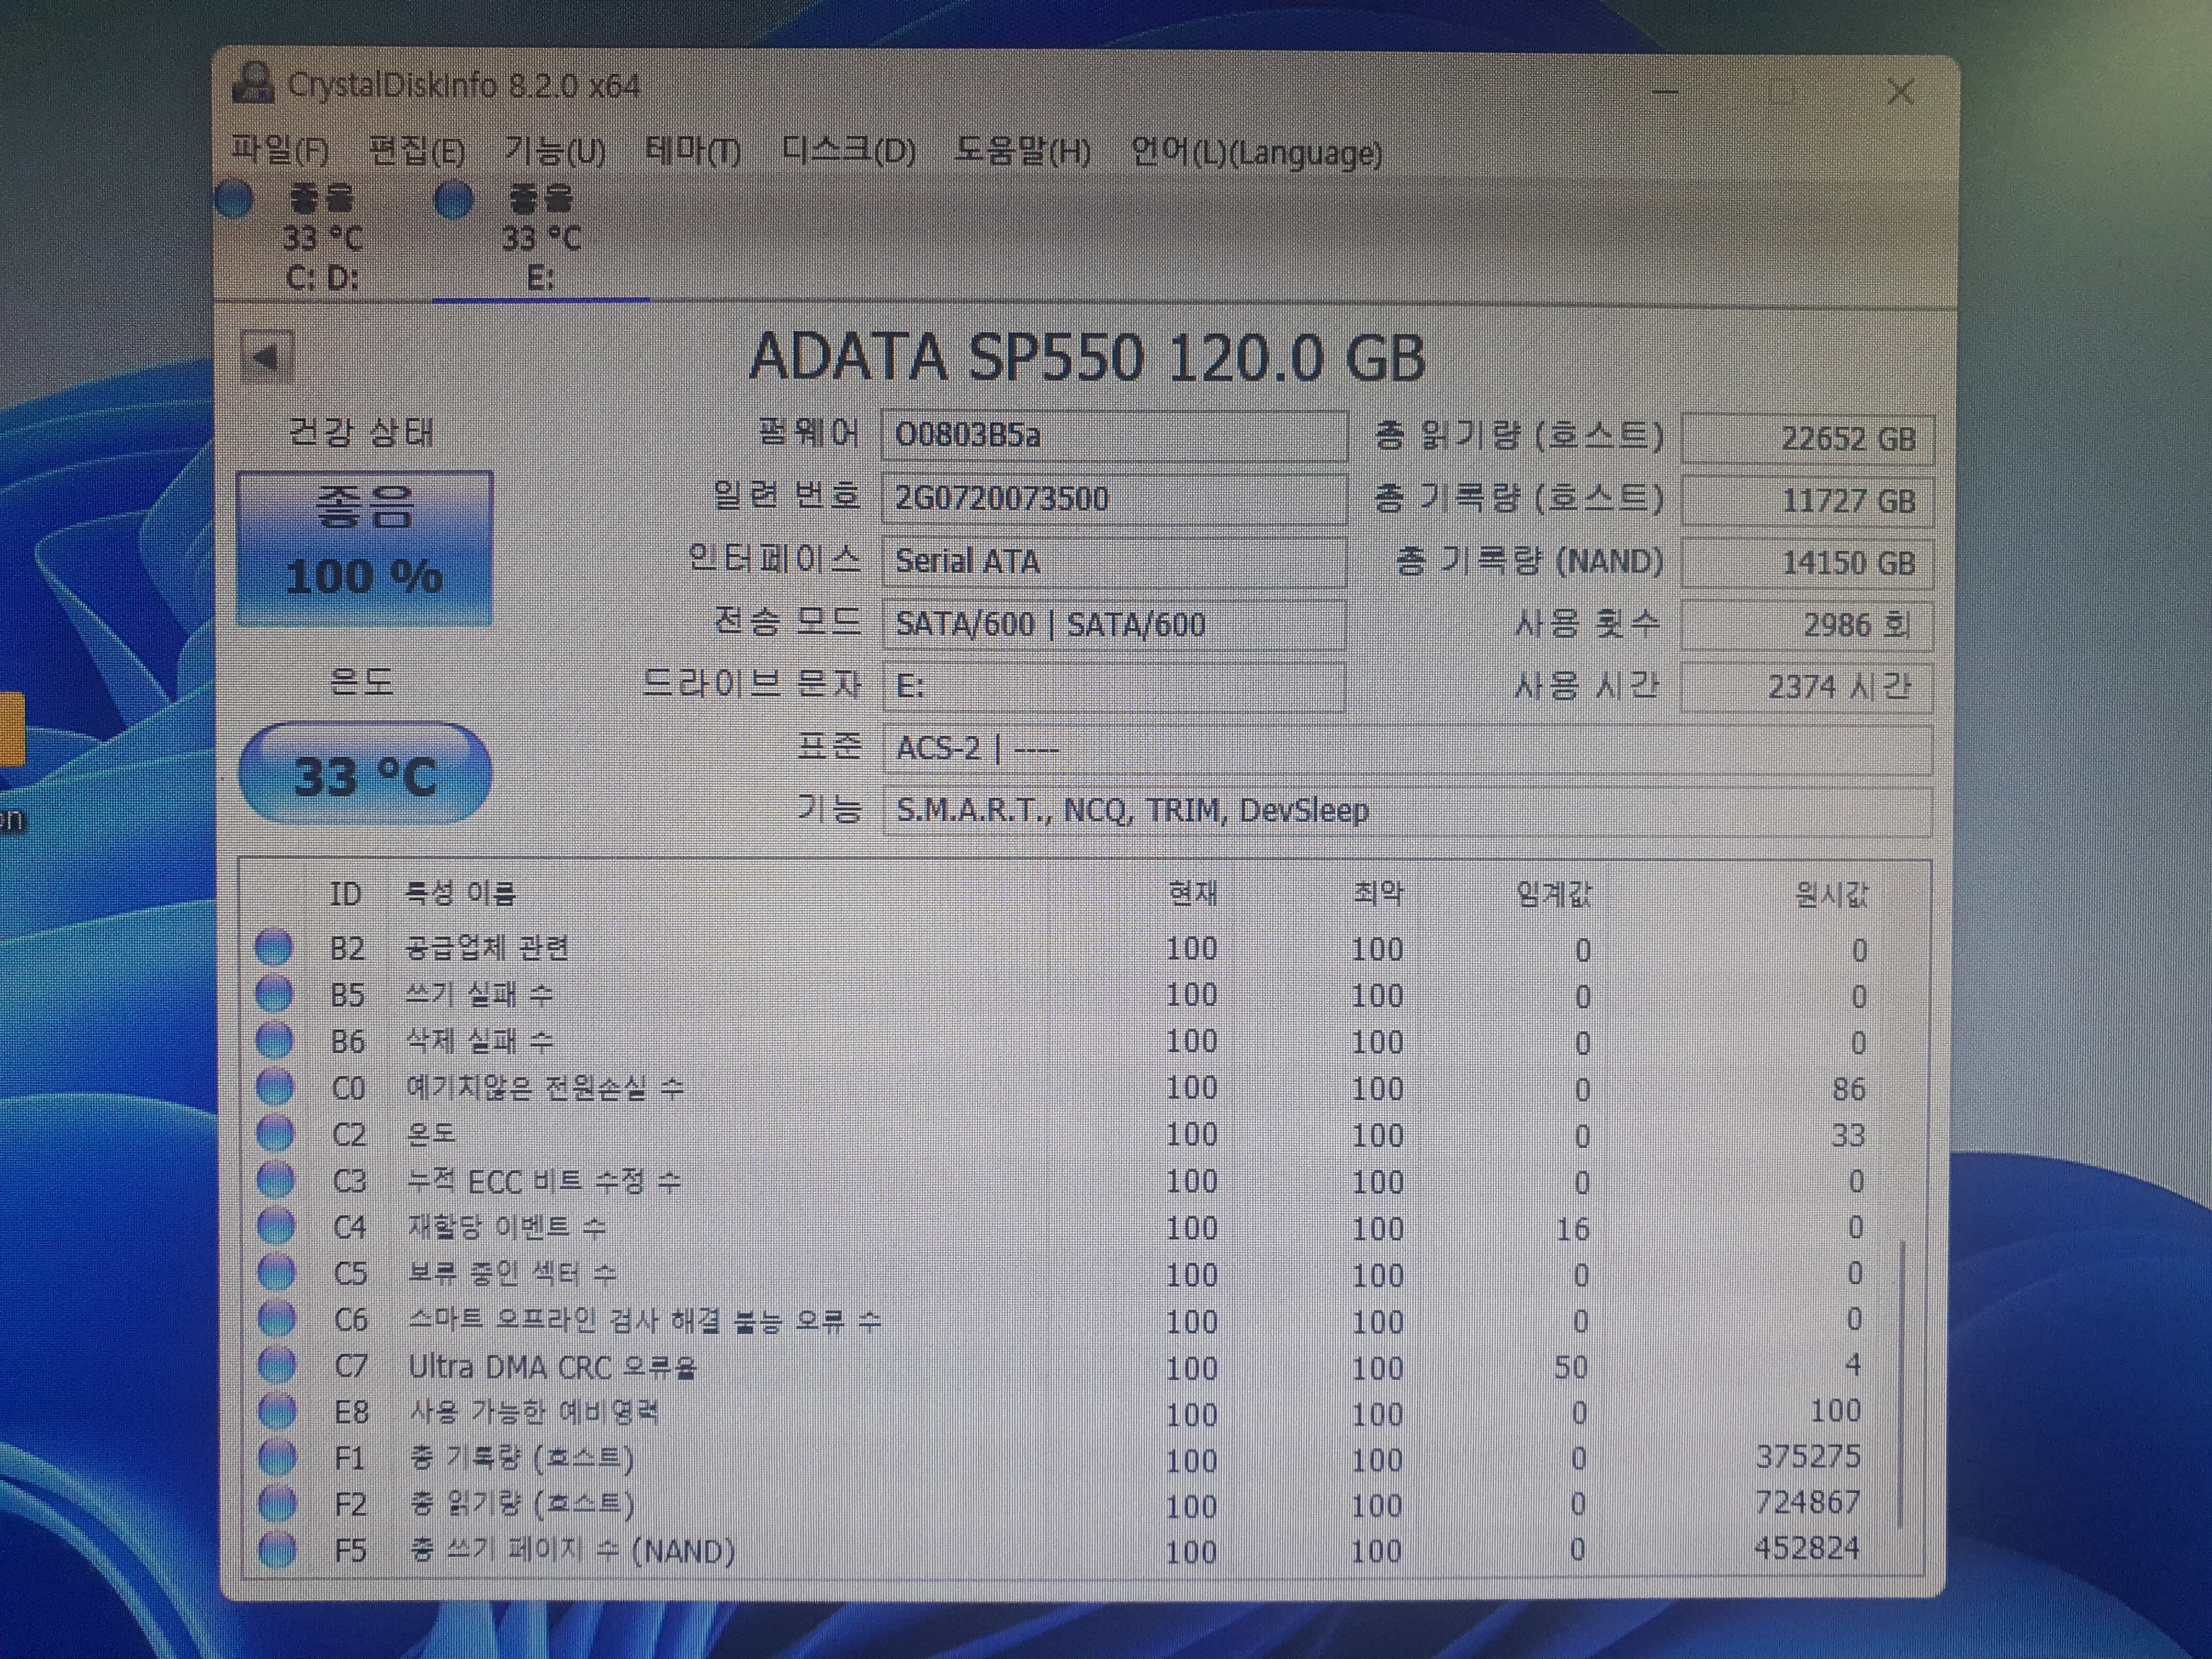Click the 임계값 column header
The image size is (2212, 1659).
tap(1555, 893)
